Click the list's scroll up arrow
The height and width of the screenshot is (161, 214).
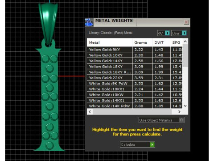(x=185, y=42)
